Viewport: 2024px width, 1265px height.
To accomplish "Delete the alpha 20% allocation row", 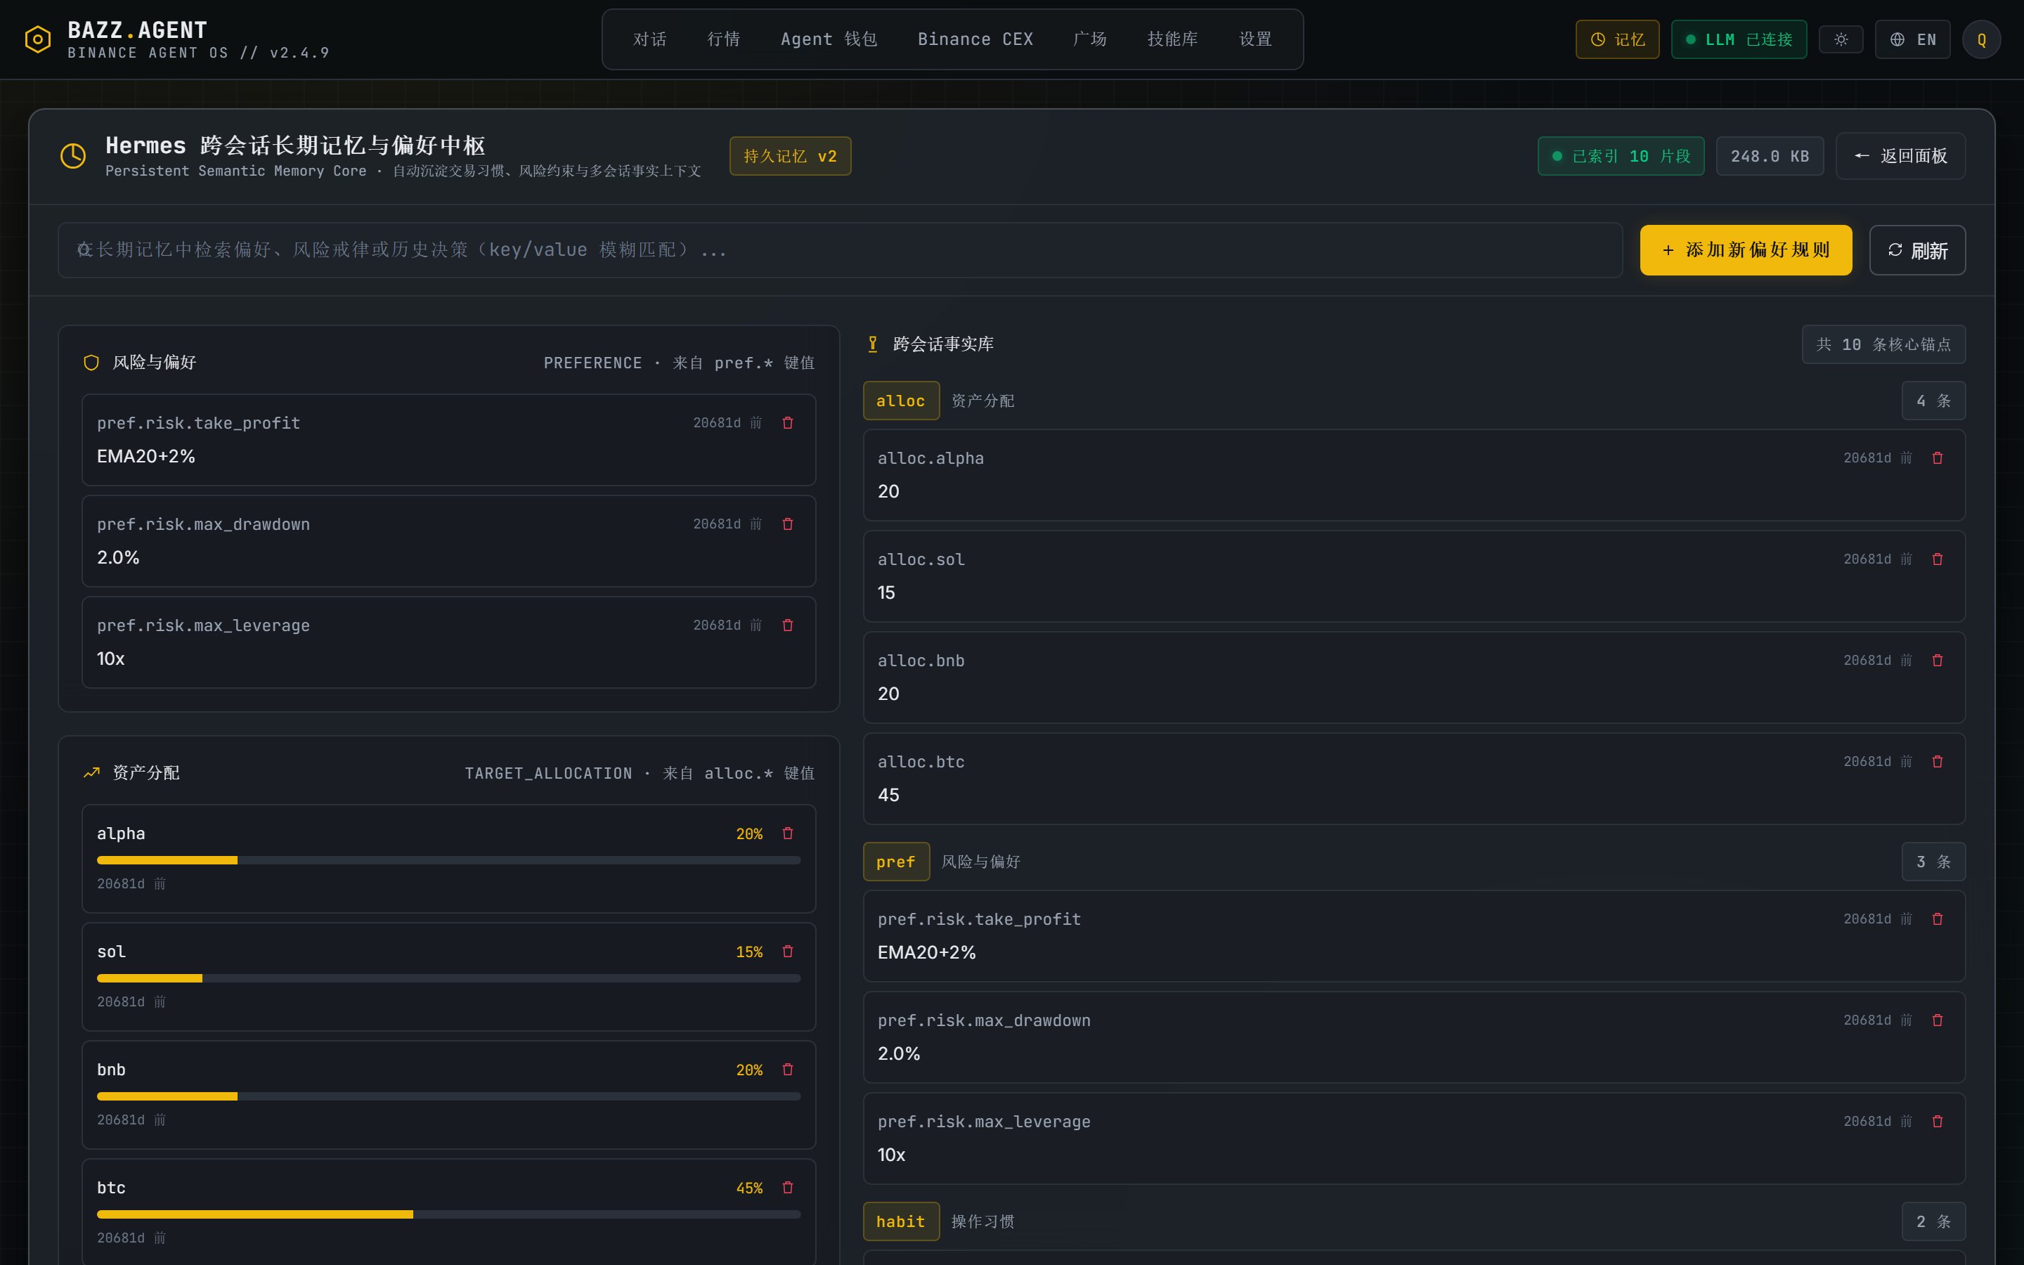I will tap(787, 833).
